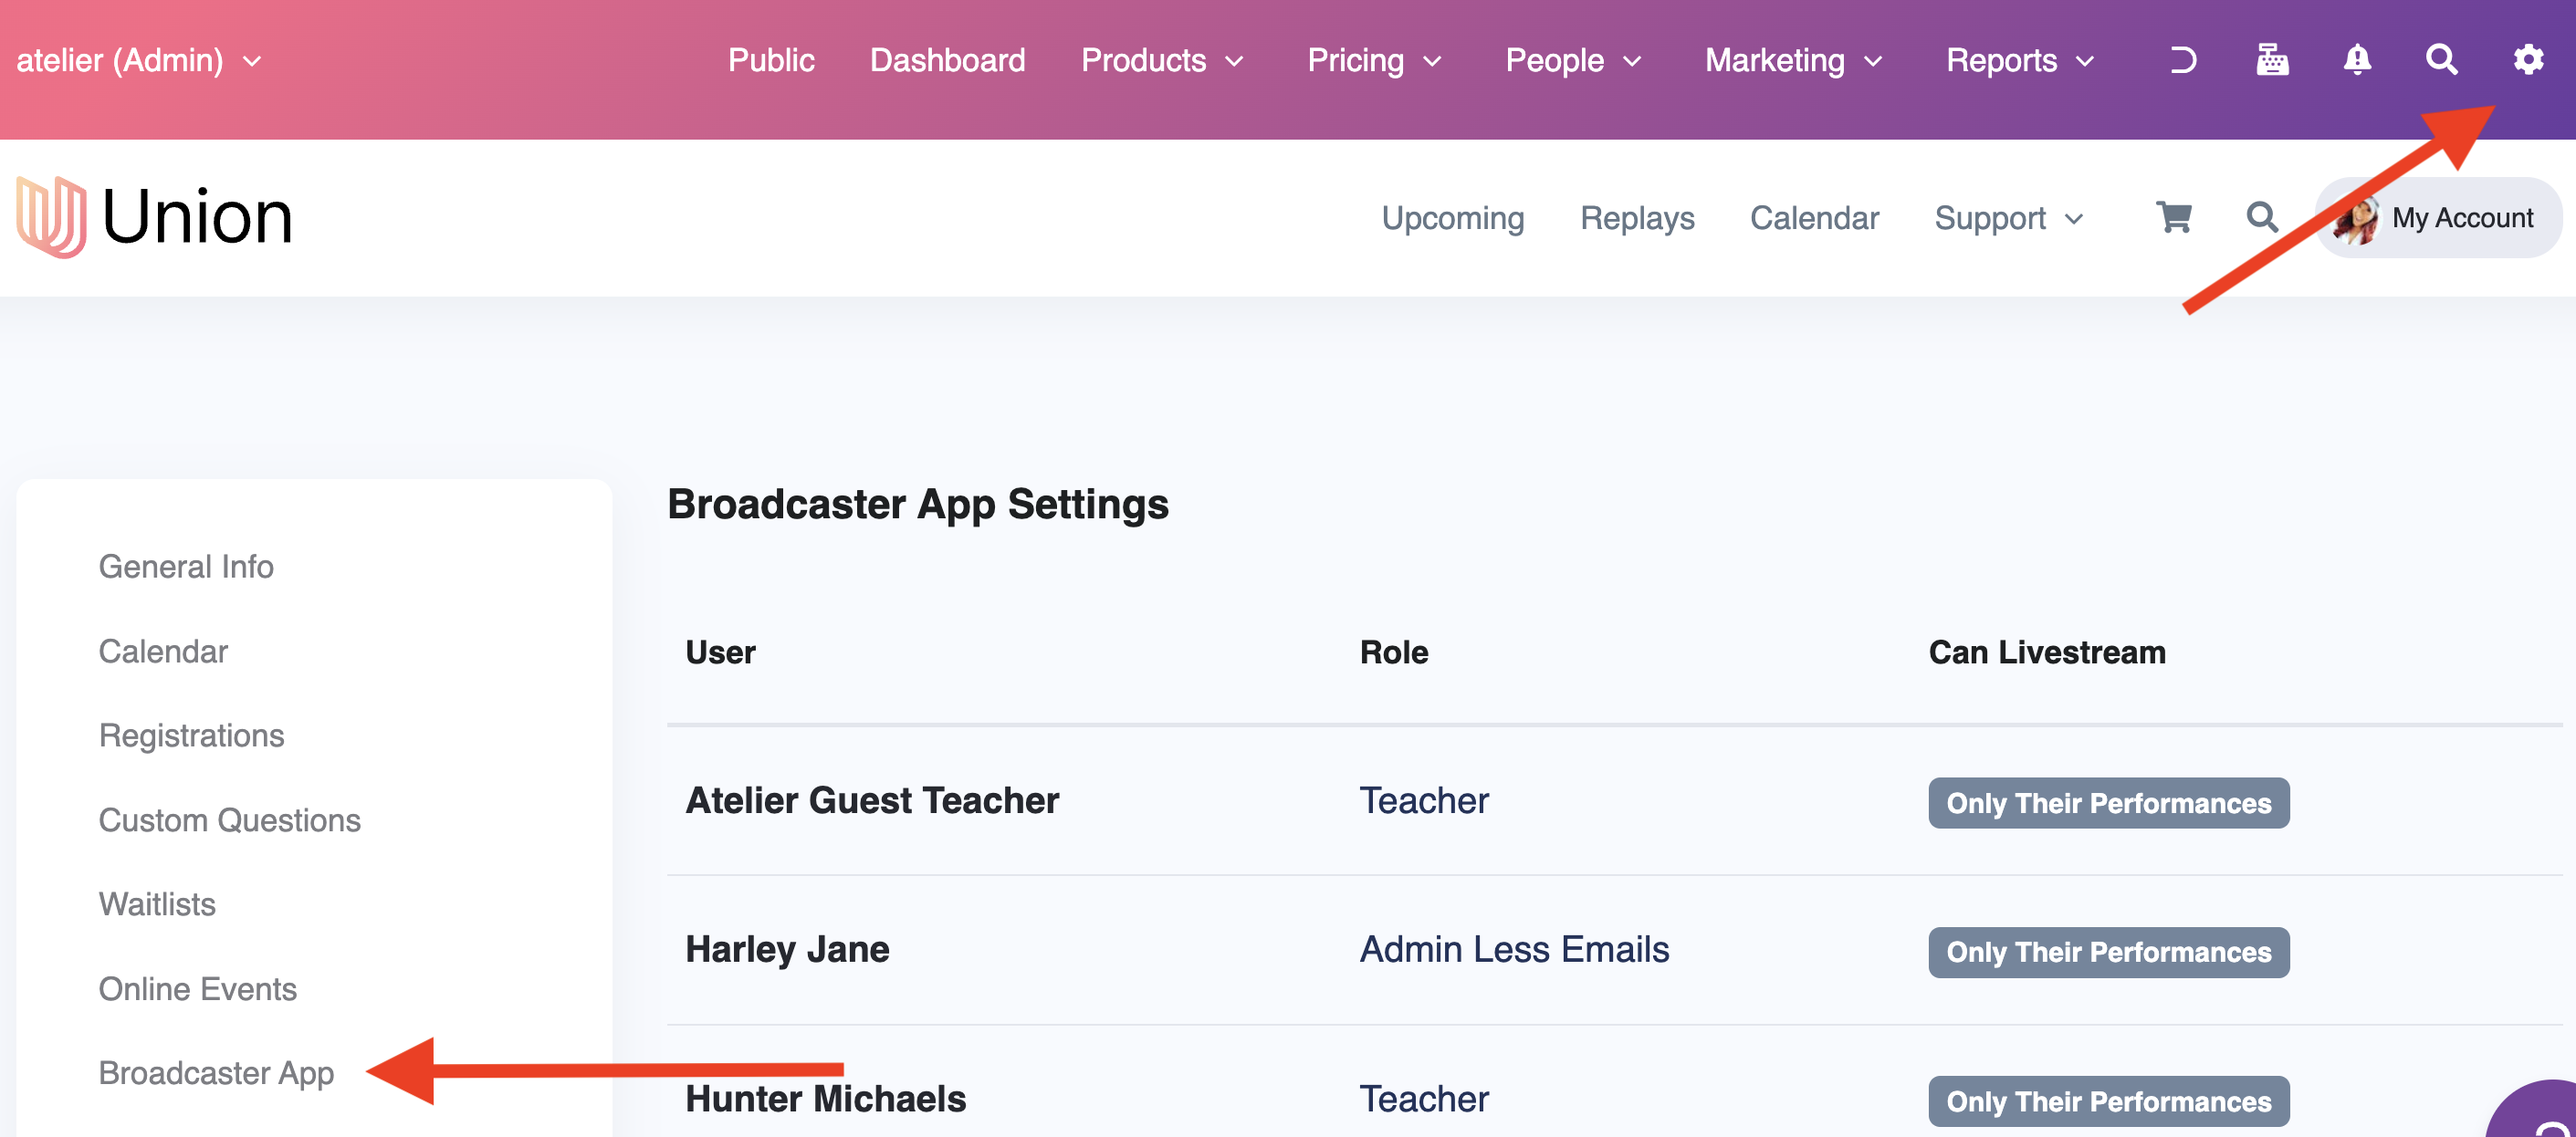Image resolution: width=2576 pixels, height=1137 pixels.
Task: Expand the Support dropdown
Action: coord(2008,218)
